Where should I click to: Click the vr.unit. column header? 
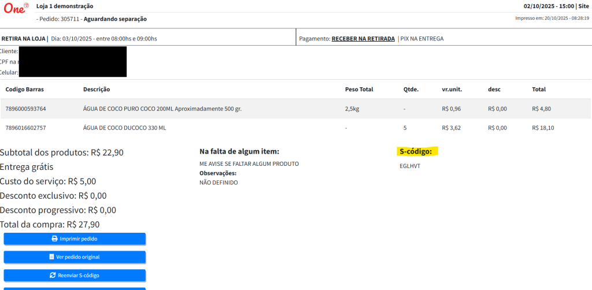point(452,90)
